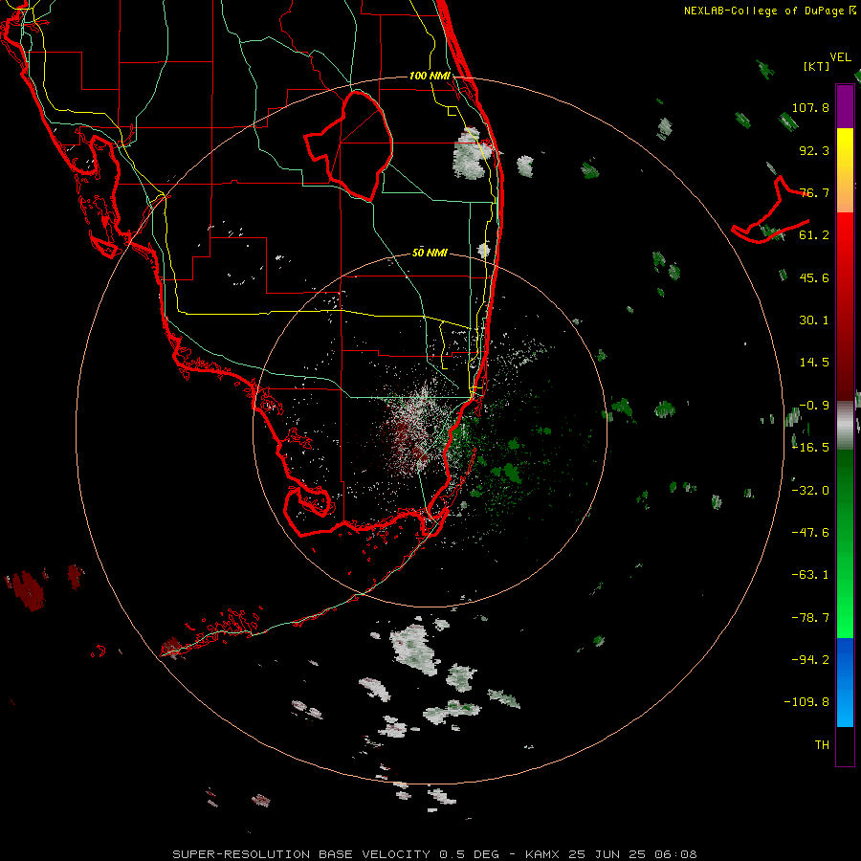Viewport: 861px width, 861px height.
Task: Click the SUPER-RESOLUTION BASE VELOCITY caption text
Action: 302,854
